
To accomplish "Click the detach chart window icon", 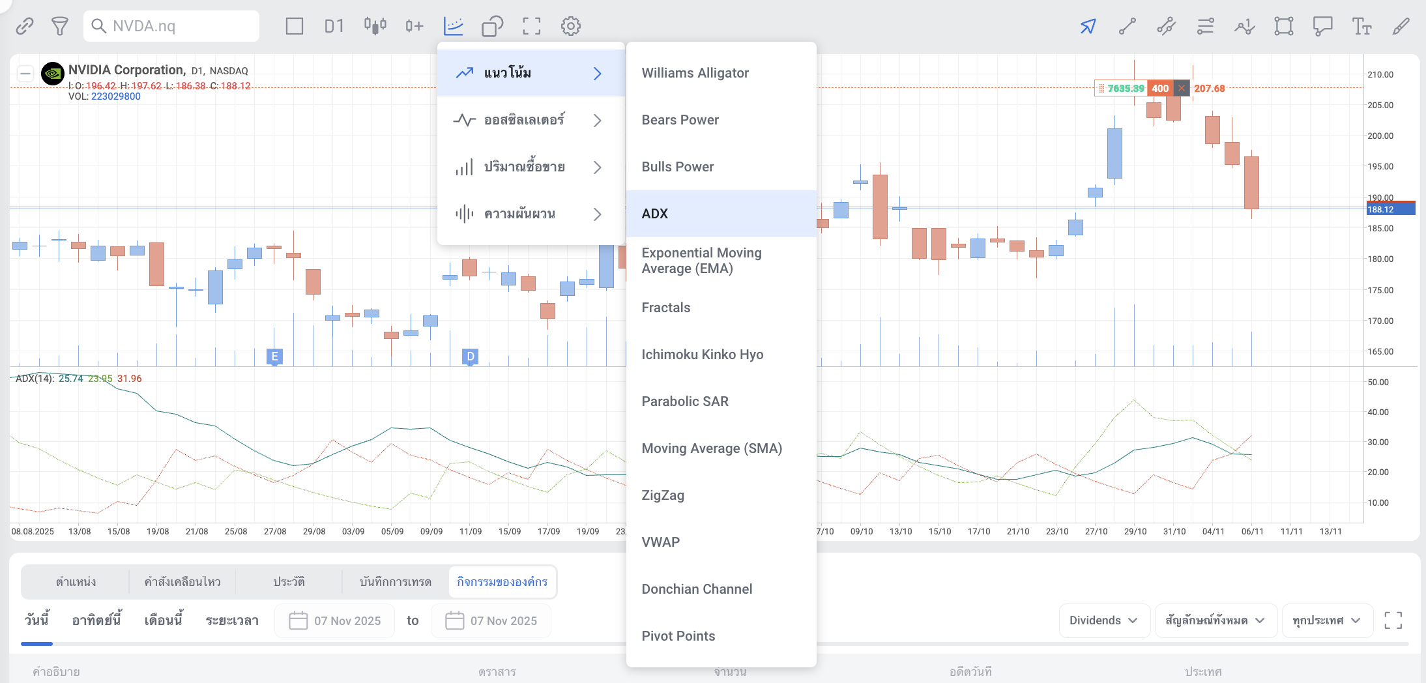I will tap(493, 26).
